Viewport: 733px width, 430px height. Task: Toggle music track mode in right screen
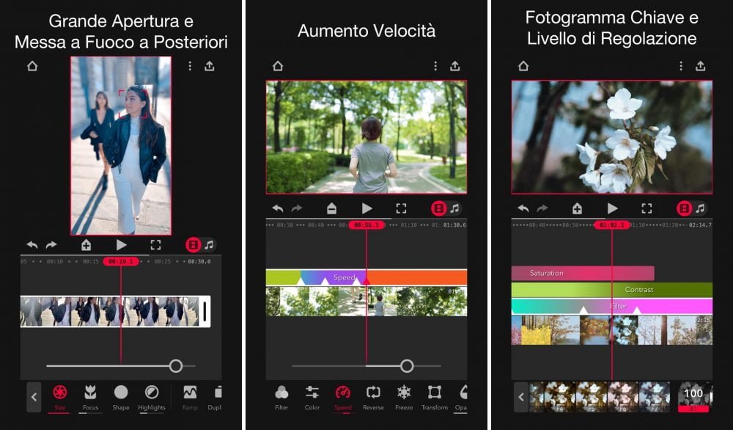coord(700,208)
